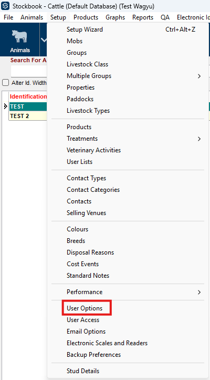
Task: Click the Animals cow icon in toolbar
Action: (19, 36)
